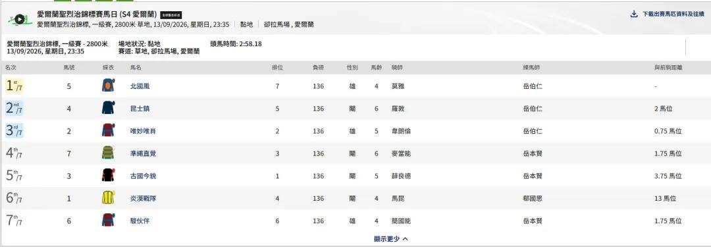Screen dimensions: 711x247
Task: Click the 3.75 馬位 margin value
Action: point(668,176)
